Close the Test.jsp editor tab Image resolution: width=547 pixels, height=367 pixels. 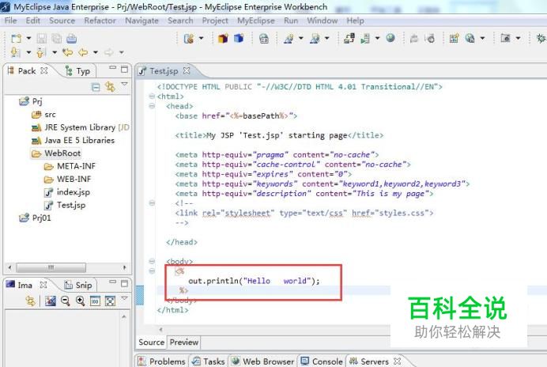(187, 70)
